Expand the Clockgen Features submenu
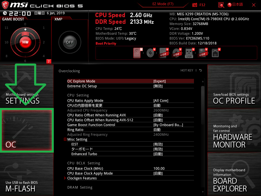 pos(82,178)
